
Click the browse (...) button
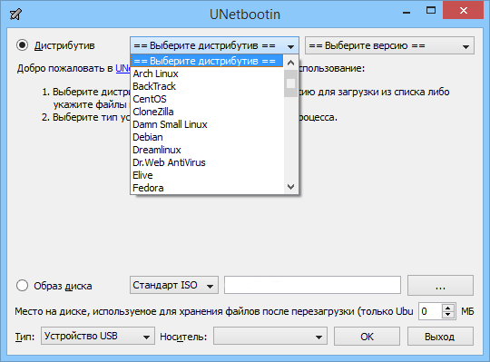440,285
